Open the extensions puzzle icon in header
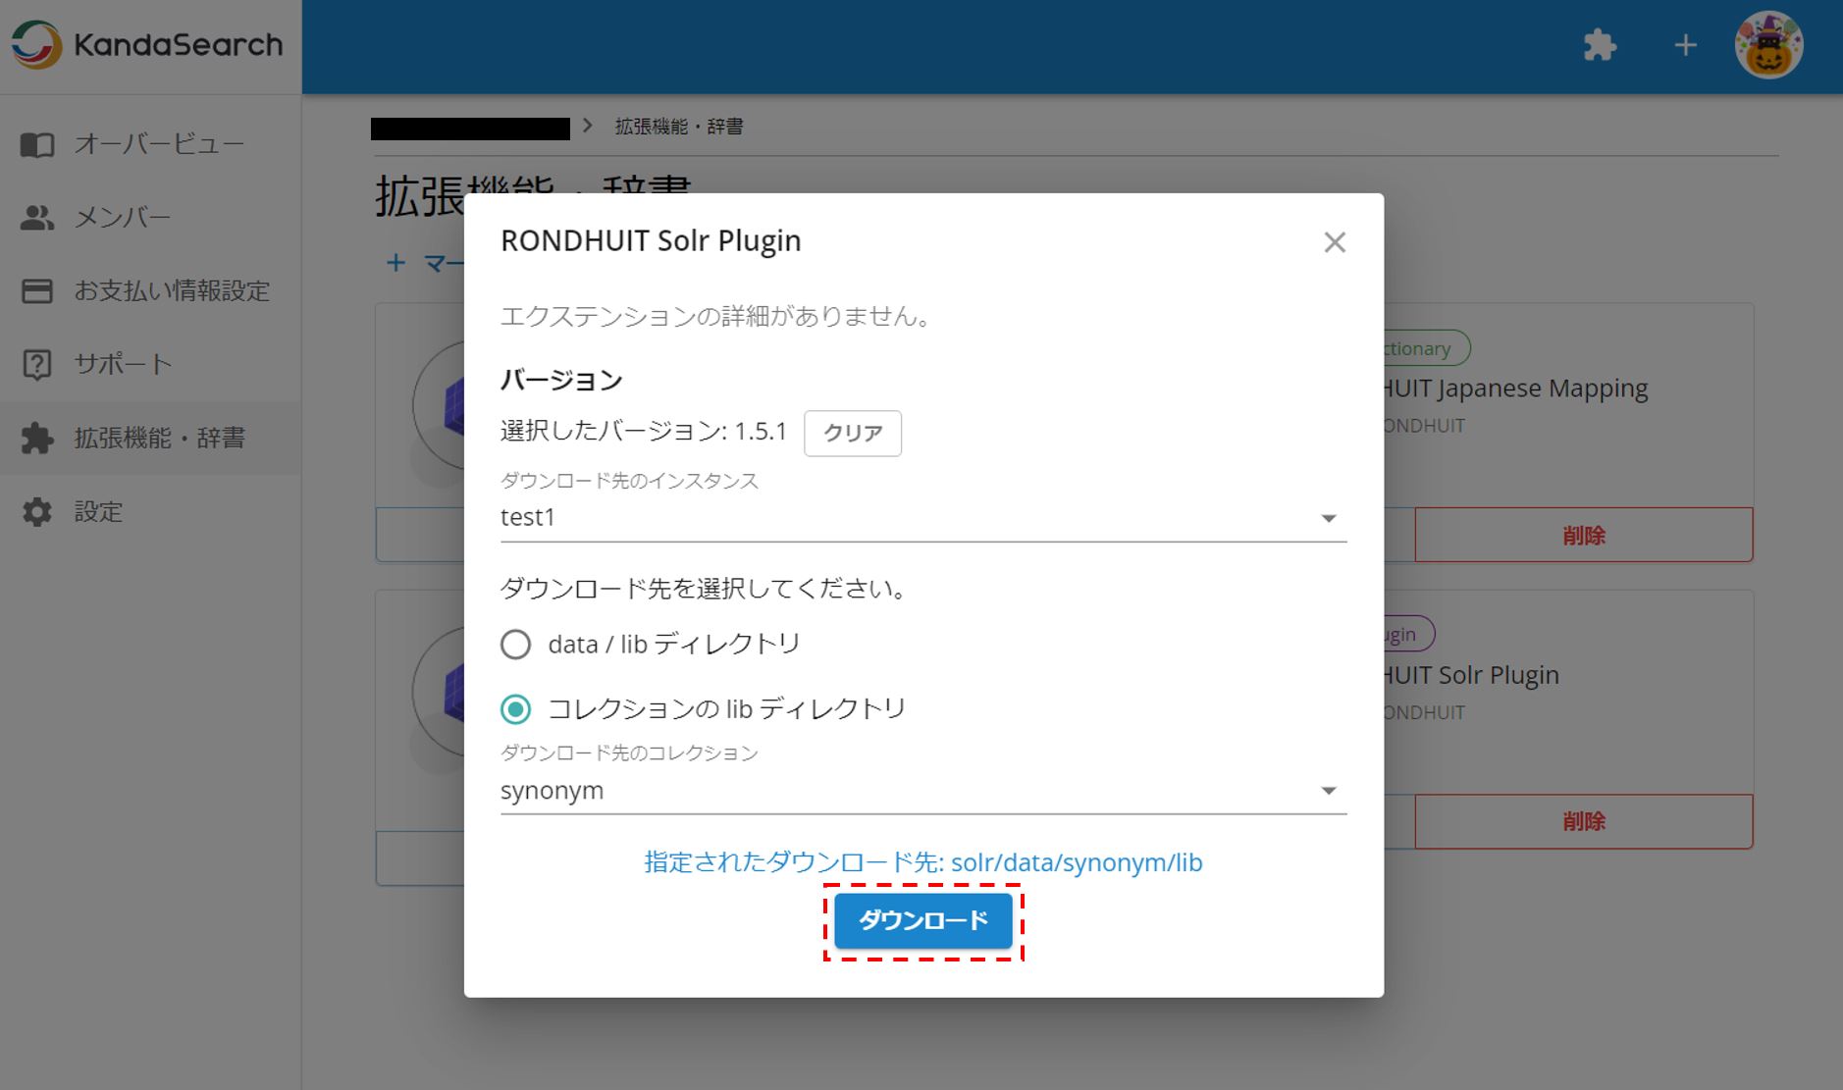 point(1600,45)
